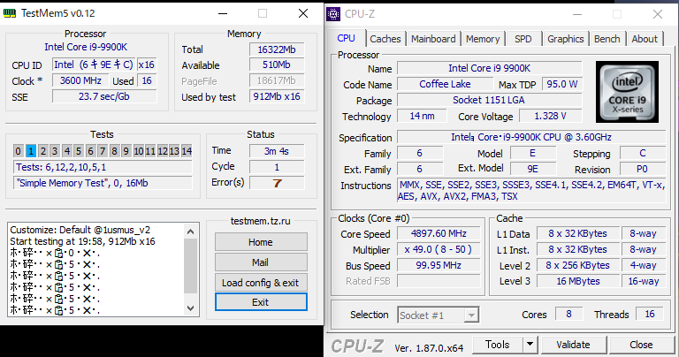Image resolution: width=679 pixels, height=357 pixels.
Task: Click the Cycle value in Status panel
Action: click(x=277, y=167)
